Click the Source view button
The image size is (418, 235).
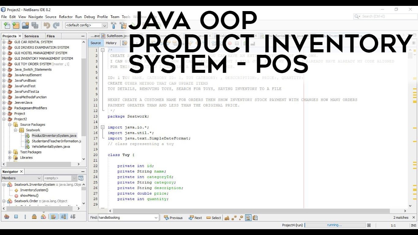pos(96,43)
